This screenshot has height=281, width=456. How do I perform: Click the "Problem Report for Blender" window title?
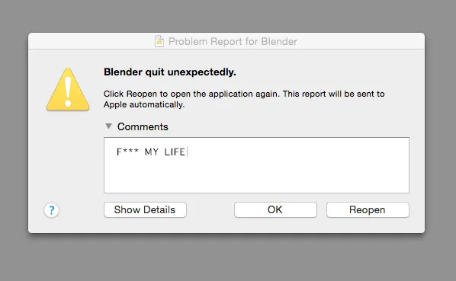click(x=233, y=42)
